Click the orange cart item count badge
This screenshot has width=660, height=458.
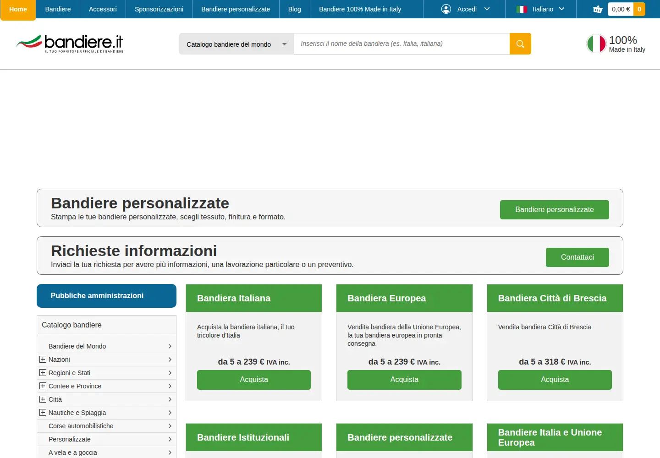tap(639, 9)
